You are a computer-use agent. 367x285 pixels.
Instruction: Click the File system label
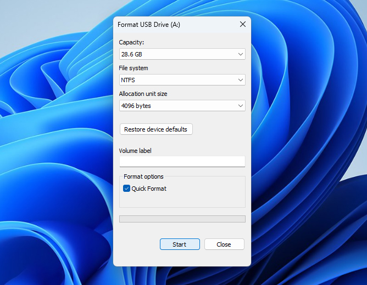[x=134, y=68]
